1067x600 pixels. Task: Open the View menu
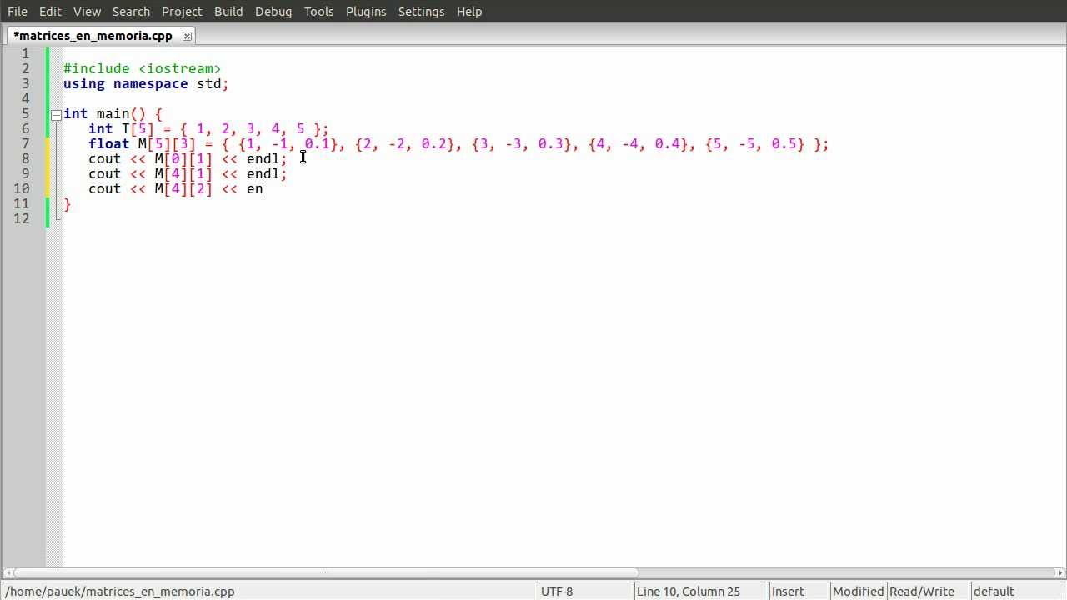[87, 12]
